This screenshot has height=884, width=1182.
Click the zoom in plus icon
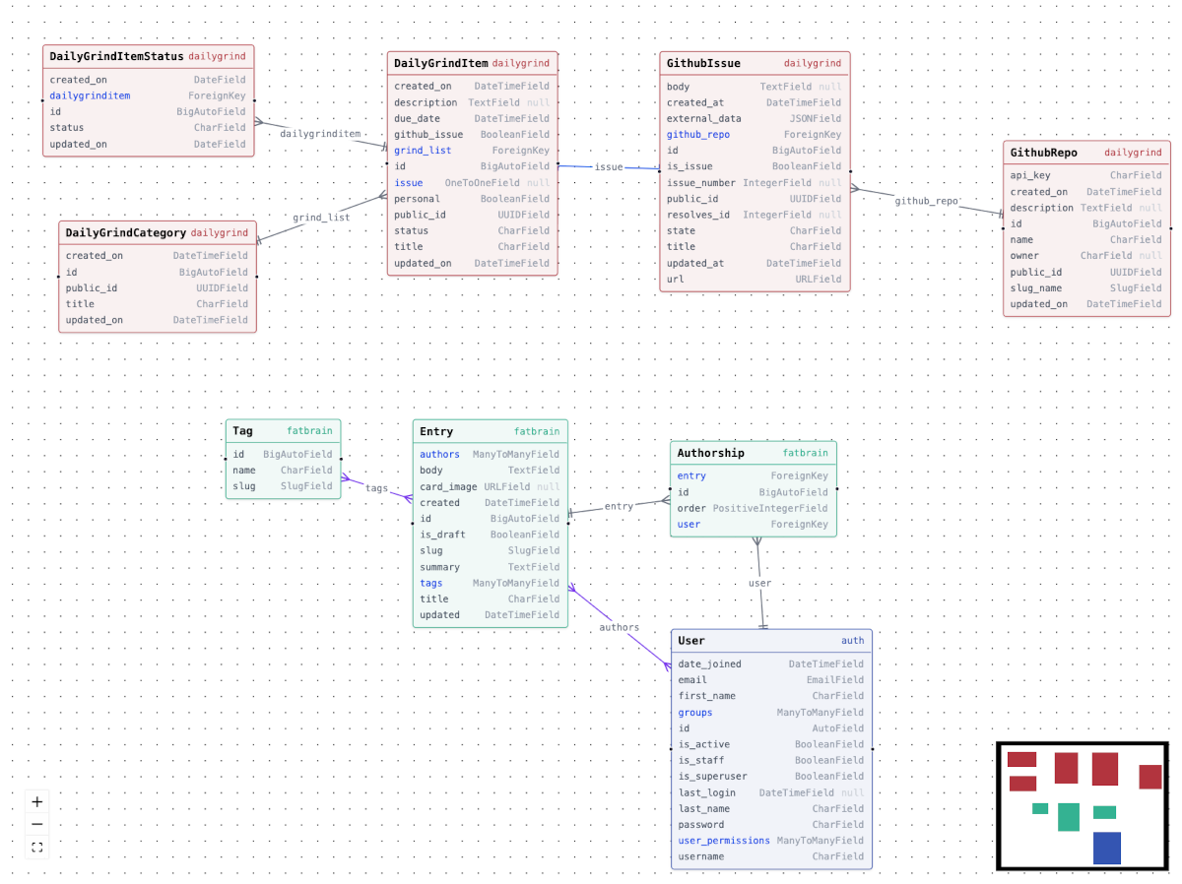pyautogui.click(x=36, y=801)
